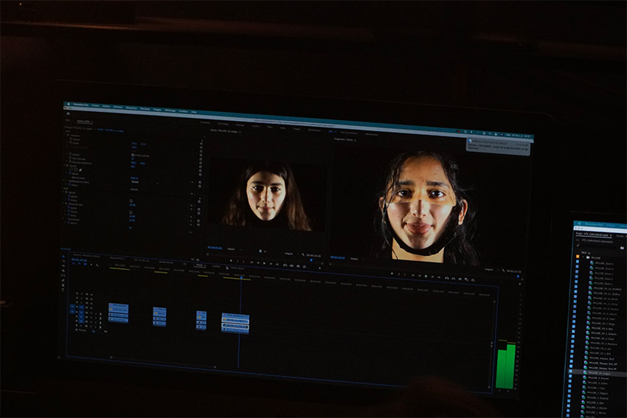Open Program monitor settings wrench
This screenshot has width=627, height=418.
(503, 270)
